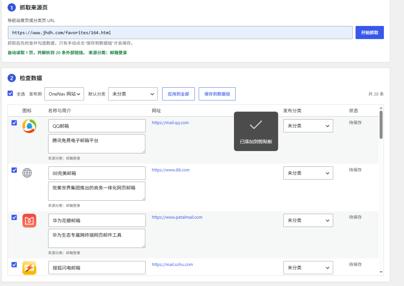
Task: Edit the 完美世界集团 description box
Action: click(97, 191)
